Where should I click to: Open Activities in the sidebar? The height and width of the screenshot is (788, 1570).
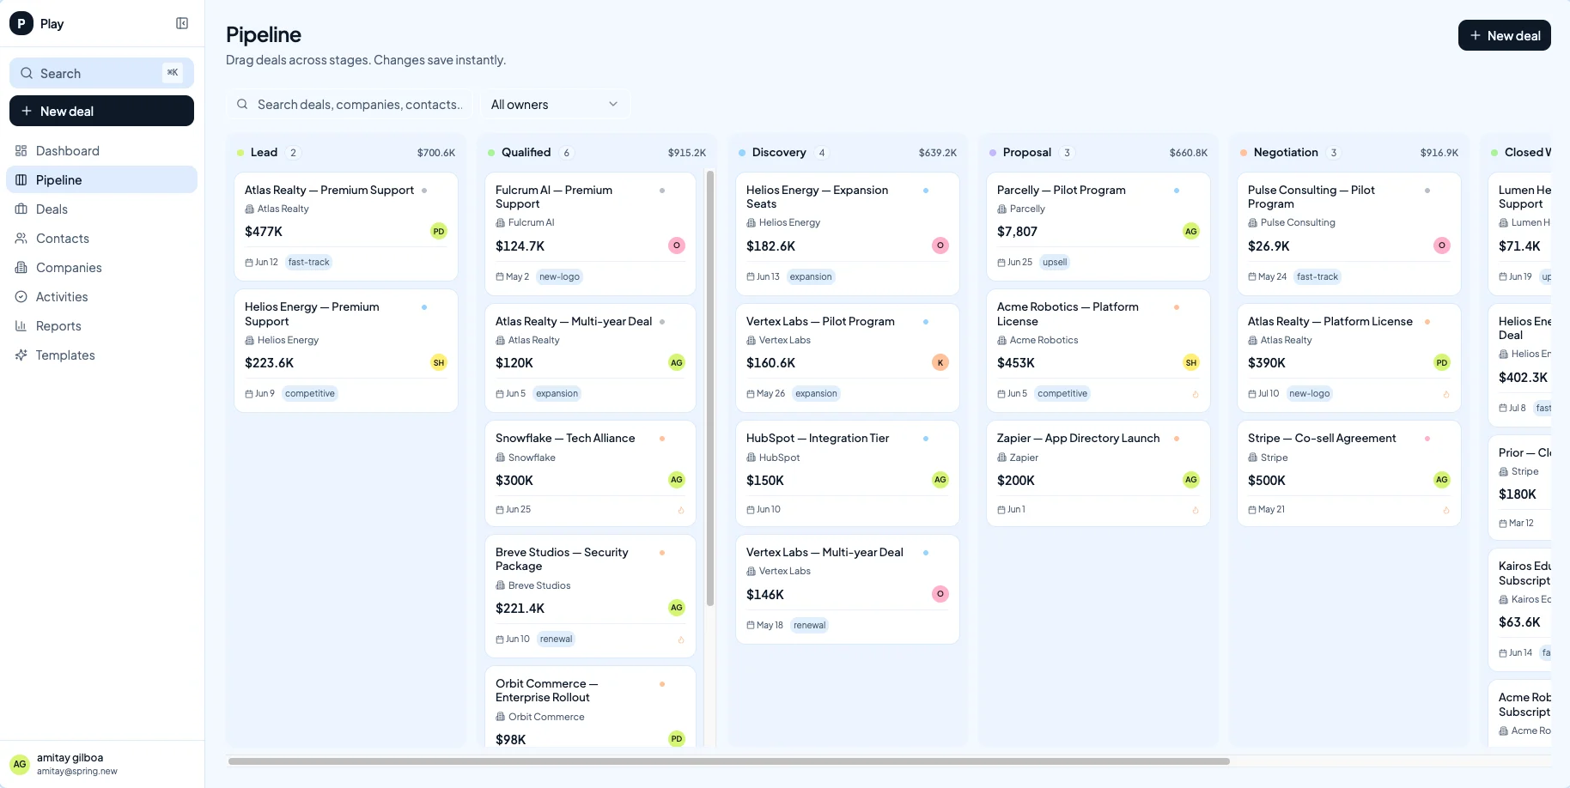[x=101, y=296]
